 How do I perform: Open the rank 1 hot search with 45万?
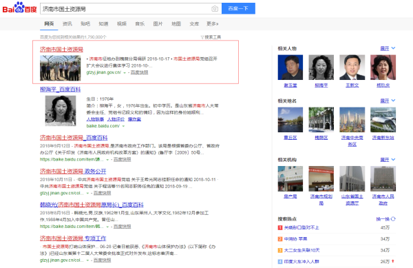click(x=301, y=227)
